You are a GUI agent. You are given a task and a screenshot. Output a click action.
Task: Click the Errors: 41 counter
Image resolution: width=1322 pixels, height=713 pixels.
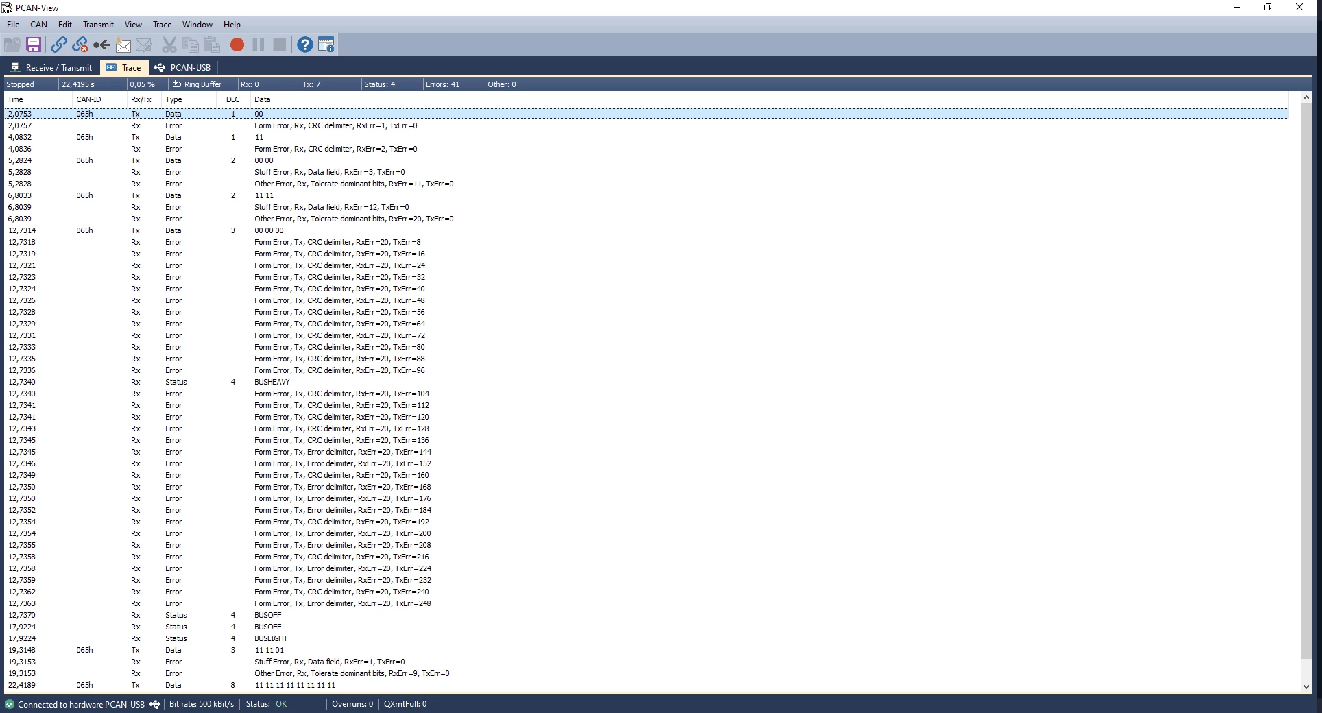coord(453,84)
